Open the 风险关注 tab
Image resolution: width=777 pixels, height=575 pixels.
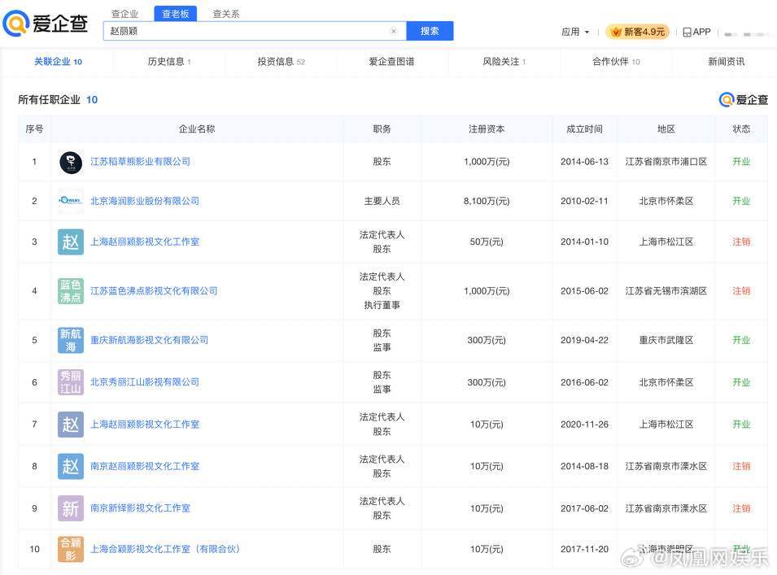click(504, 62)
